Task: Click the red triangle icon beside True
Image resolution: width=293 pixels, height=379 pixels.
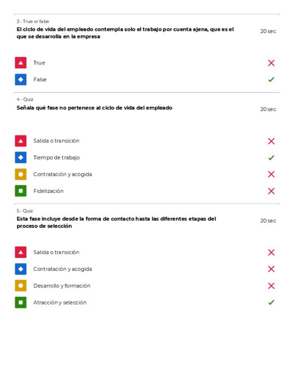Action: coord(21,63)
